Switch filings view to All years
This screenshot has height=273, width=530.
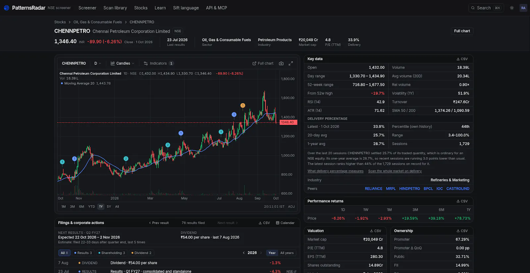(287, 253)
